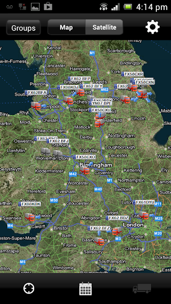The image size is (171, 304).
Task: Switch to Satellite view
Action: pos(104,27)
